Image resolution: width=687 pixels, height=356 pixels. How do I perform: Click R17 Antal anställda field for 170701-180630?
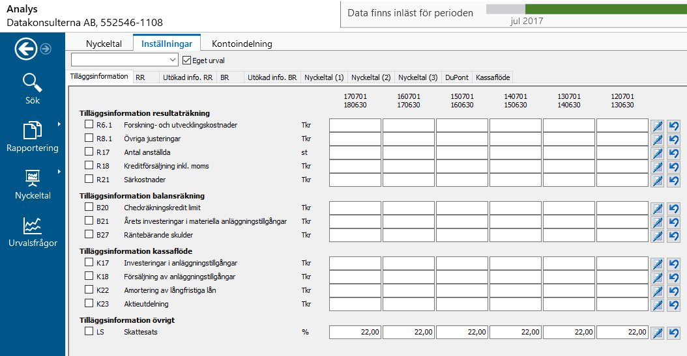coord(355,153)
